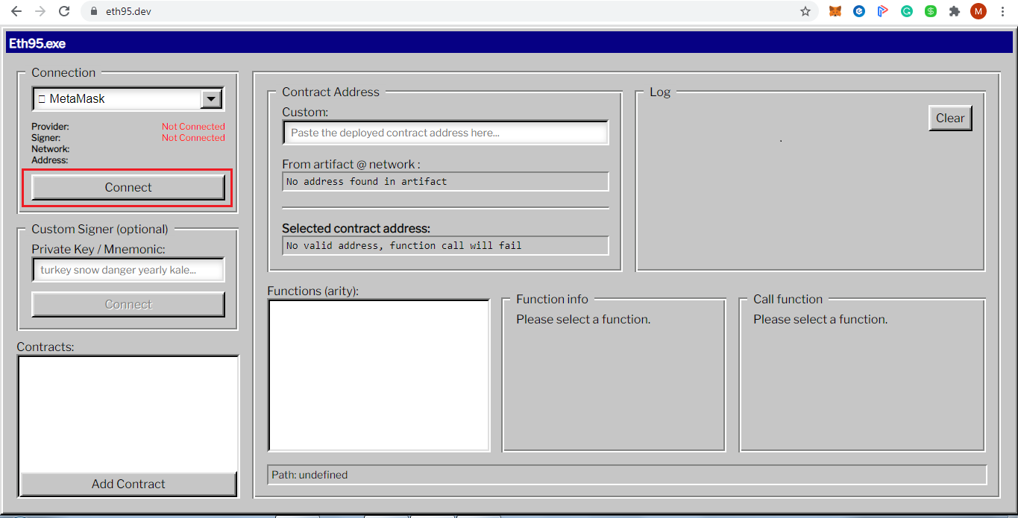The image size is (1018, 518).
Task: View site info via the lock icon
Action: 93,11
